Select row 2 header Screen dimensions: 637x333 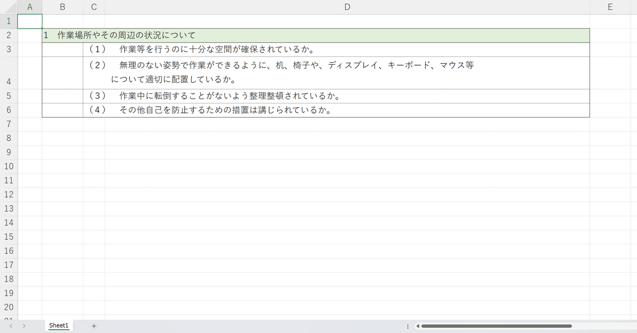click(8, 36)
